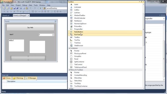Select the Label control in Toolbox
Screen dimensions: 167x94
coord(76,4)
